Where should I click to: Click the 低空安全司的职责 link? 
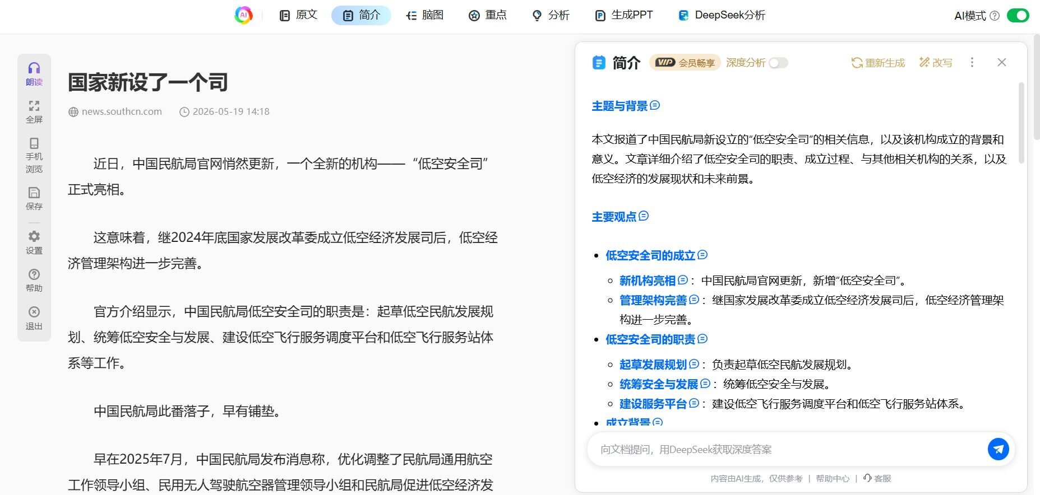[650, 339]
